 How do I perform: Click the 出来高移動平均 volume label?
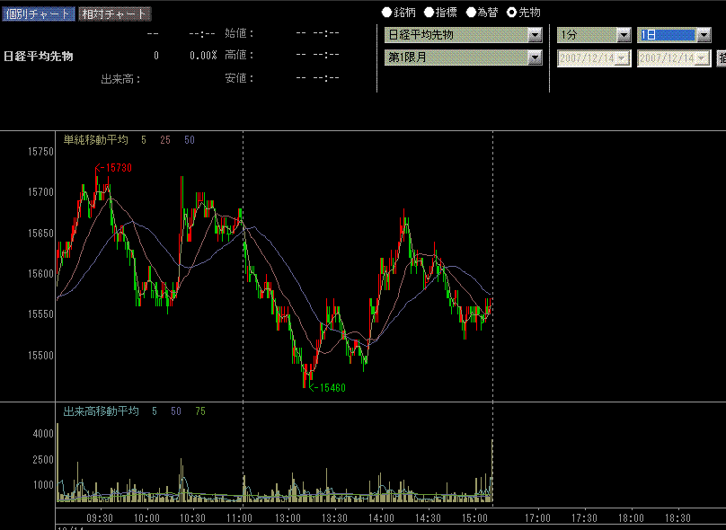point(101,411)
